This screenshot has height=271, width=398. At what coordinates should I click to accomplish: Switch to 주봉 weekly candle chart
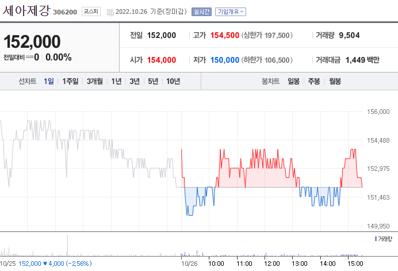pyautogui.click(x=314, y=81)
